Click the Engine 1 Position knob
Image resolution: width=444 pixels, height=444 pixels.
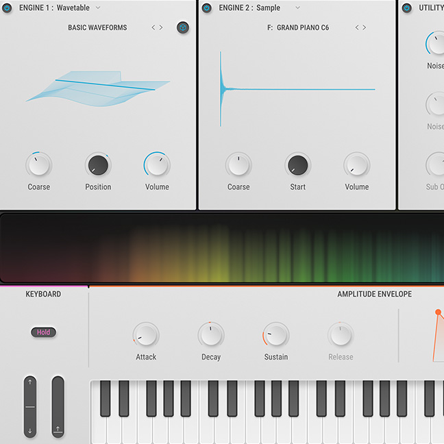click(98, 165)
